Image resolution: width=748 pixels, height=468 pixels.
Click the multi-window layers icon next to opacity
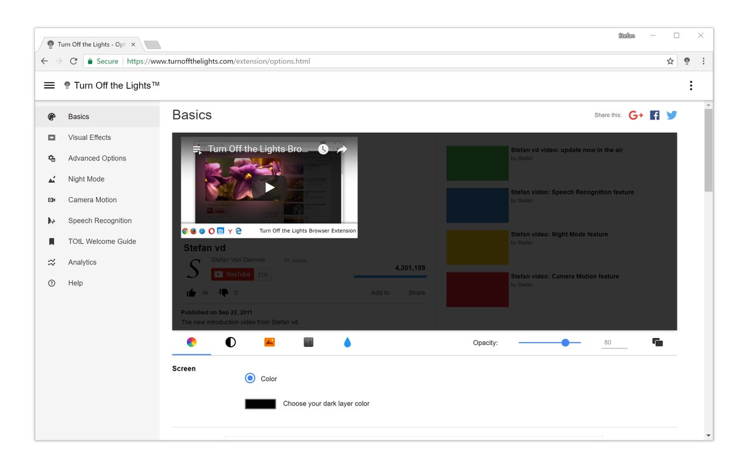(657, 342)
